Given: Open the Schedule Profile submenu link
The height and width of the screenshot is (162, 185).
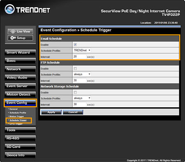Looking at the screenshot, I should 18,113.
